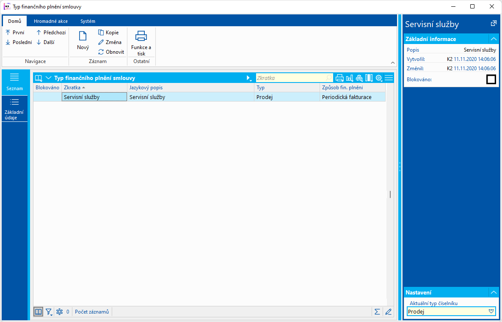Open the play arrow dropdown left of search
The height and width of the screenshot is (322, 502).
(249, 78)
